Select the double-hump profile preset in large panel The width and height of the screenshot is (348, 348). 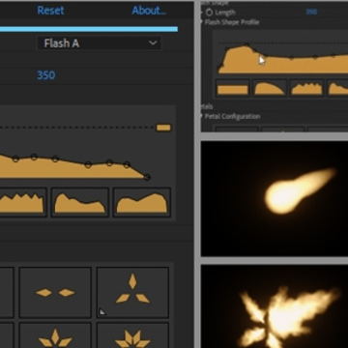point(142,203)
